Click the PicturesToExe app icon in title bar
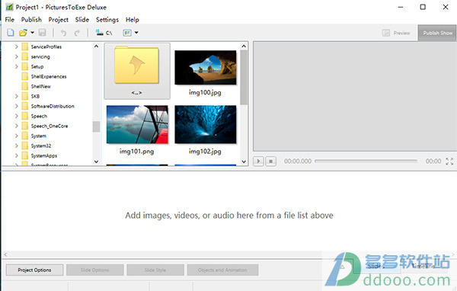This screenshot has height=291, width=457. (9, 7)
